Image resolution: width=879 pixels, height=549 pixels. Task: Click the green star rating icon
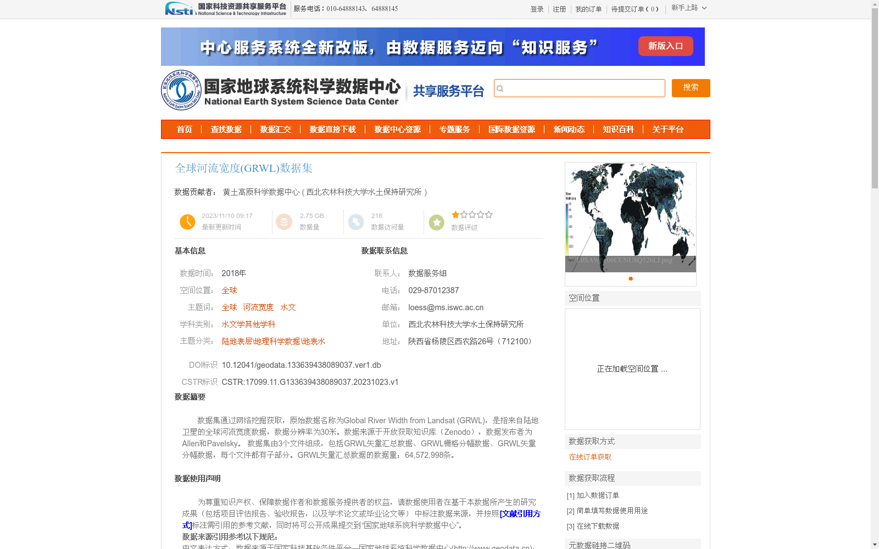click(x=437, y=222)
